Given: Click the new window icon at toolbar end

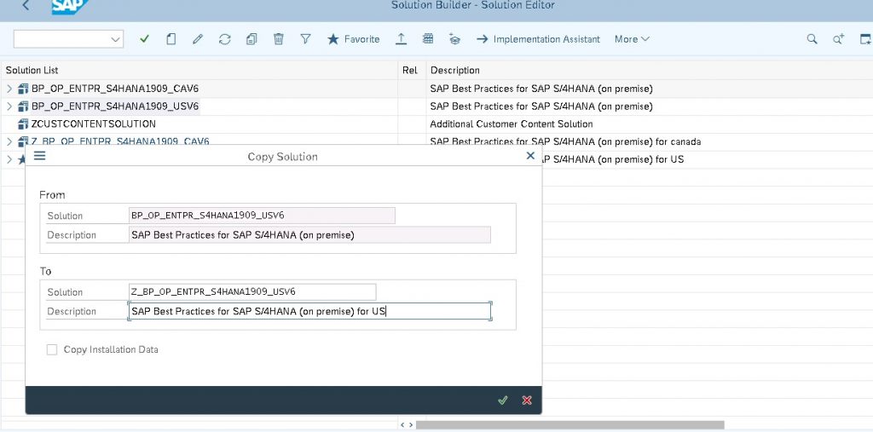Looking at the screenshot, I should coord(865,39).
